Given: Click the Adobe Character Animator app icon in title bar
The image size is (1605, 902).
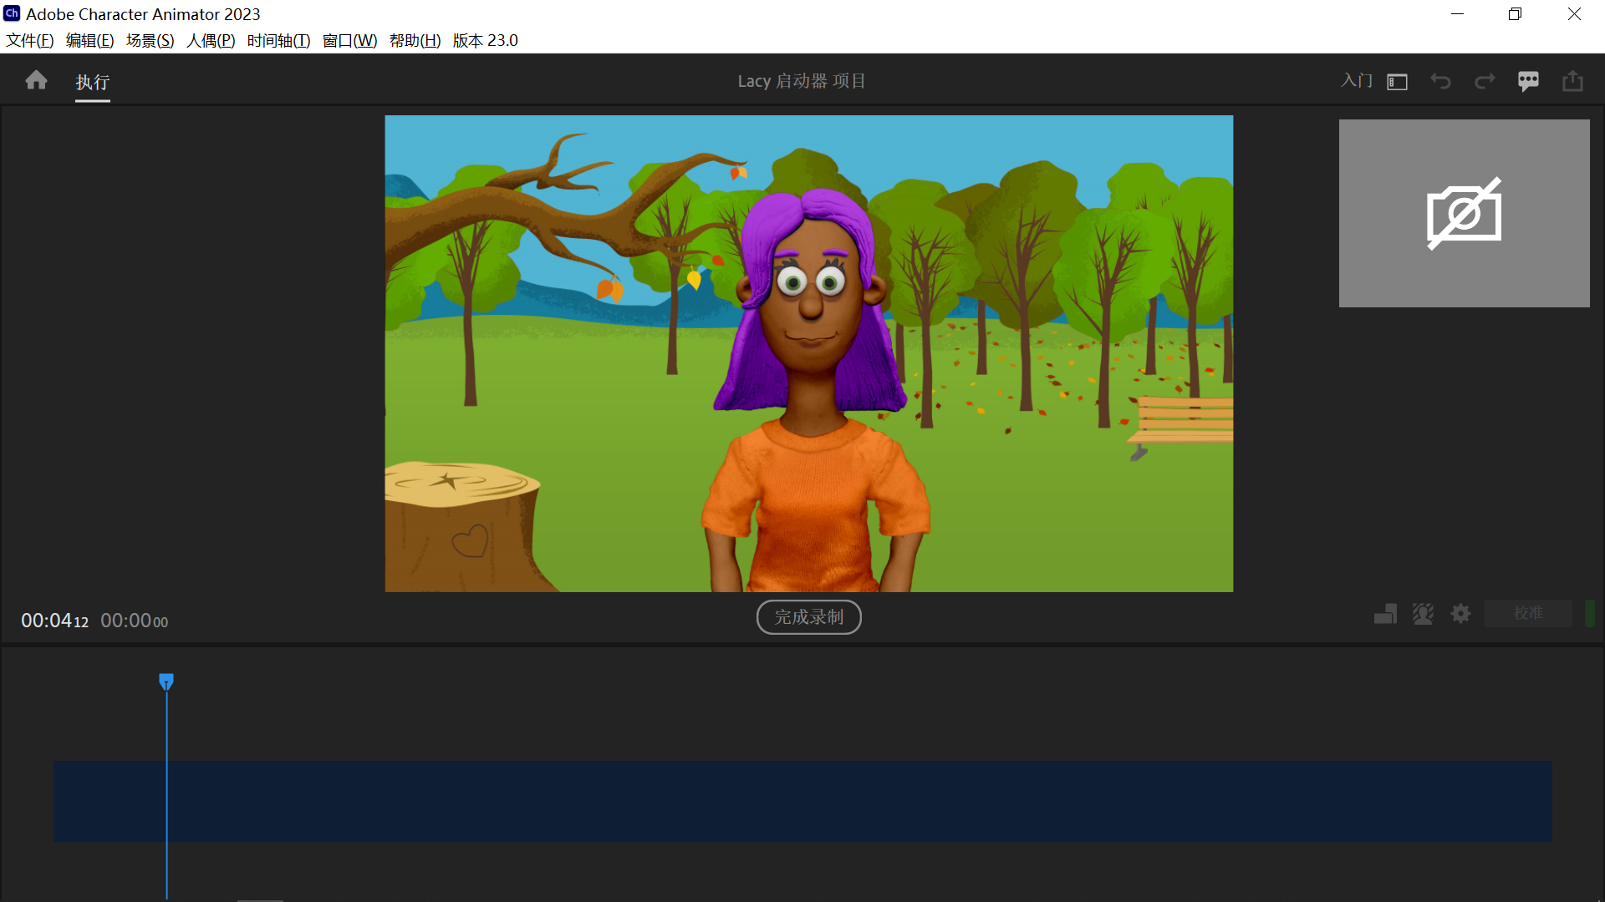Looking at the screenshot, I should click(12, 13).
